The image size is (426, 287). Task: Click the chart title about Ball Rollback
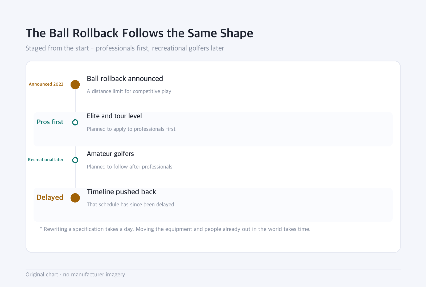pos(139,33)
